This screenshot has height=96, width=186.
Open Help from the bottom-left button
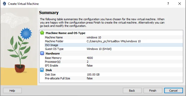12,91
